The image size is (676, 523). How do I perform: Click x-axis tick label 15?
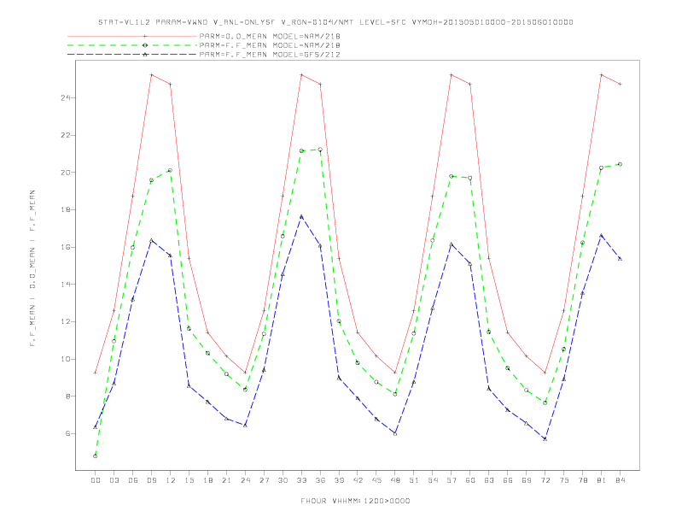189,480
